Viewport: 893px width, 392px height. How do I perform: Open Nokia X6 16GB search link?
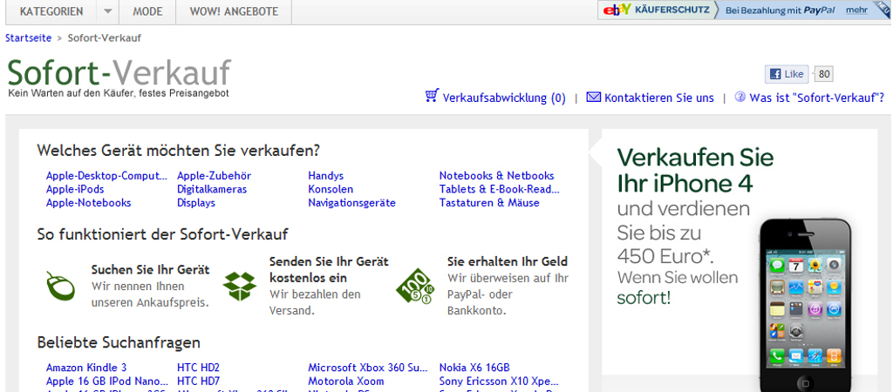[474, 368]
